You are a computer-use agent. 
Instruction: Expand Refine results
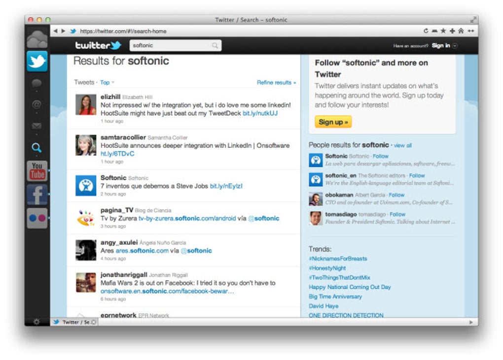276,82
